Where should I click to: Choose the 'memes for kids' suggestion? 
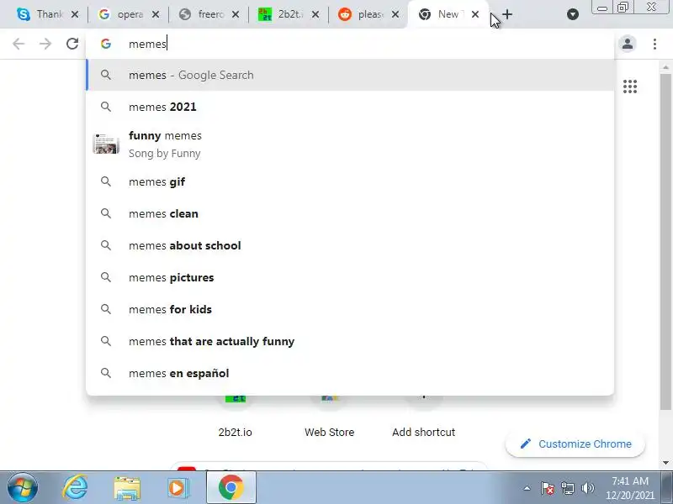click(x=350, y=309)
